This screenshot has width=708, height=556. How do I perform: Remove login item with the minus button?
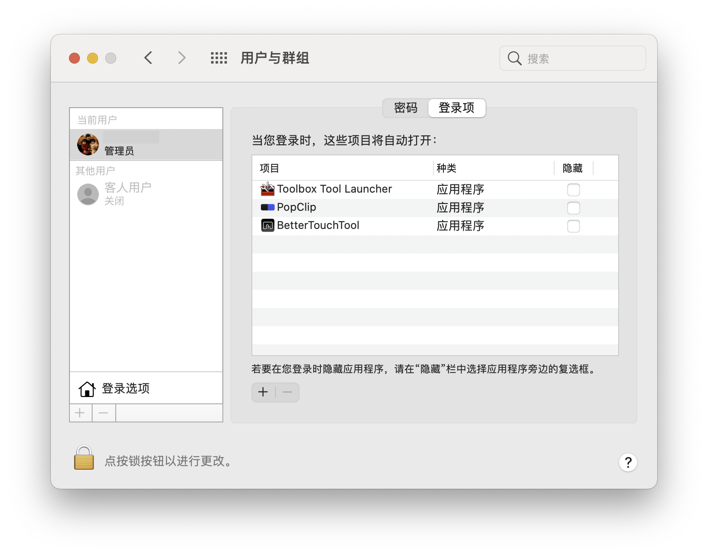click(x=287, y=392)
